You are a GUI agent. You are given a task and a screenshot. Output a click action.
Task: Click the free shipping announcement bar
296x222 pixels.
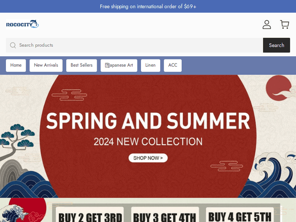point(148,6)
